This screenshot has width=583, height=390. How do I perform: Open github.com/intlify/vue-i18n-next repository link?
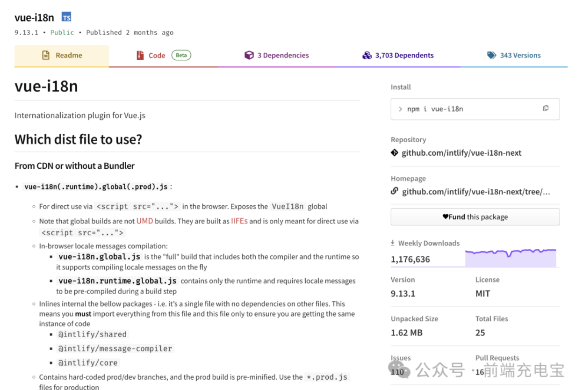pos(461,153)
